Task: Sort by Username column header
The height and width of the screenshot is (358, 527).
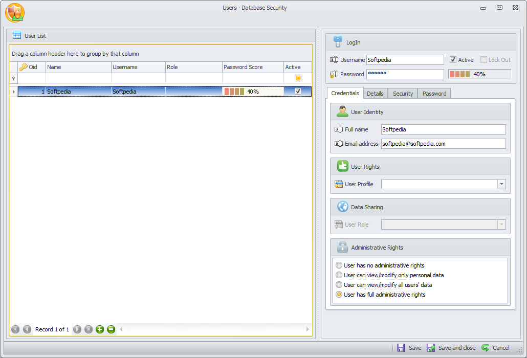Action: coord(138,67)
